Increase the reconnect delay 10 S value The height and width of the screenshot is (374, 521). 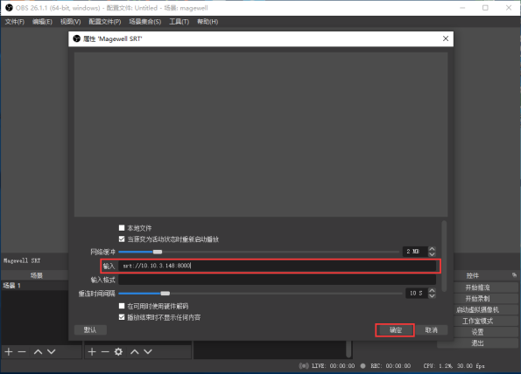tap(432, 290)
